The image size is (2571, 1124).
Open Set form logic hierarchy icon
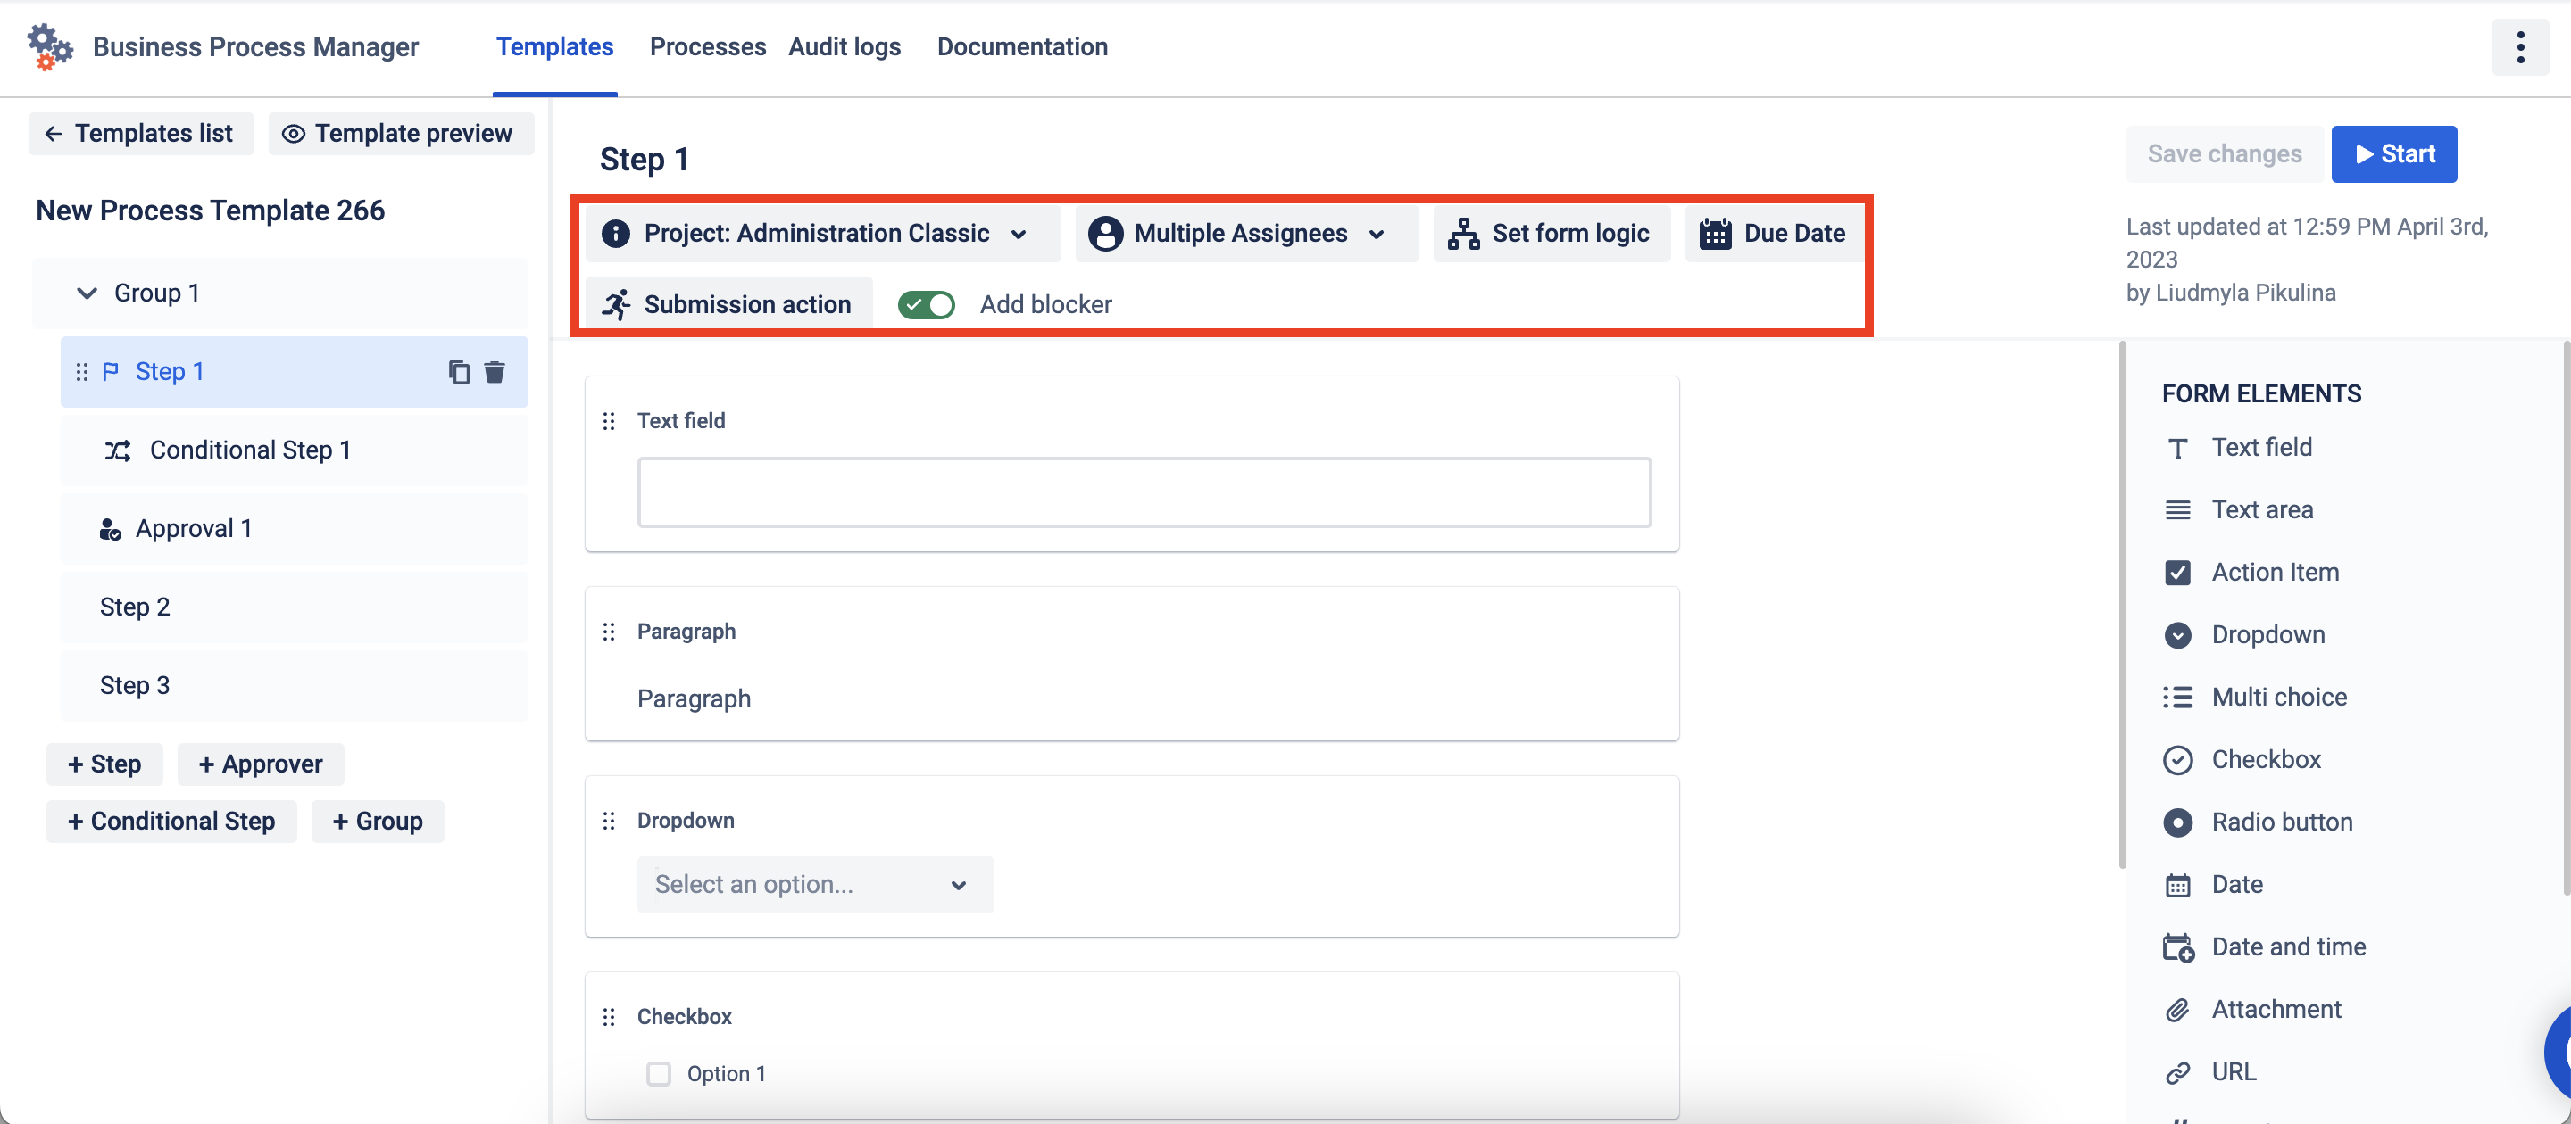point(1463,234)
